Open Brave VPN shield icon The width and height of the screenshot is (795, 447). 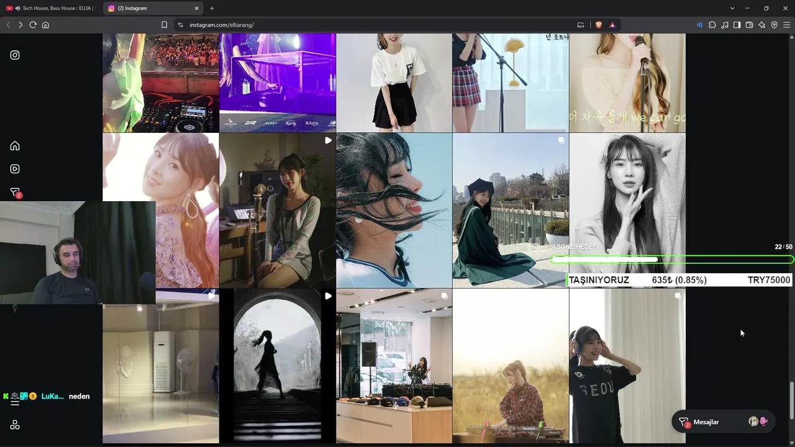point(775,25)
